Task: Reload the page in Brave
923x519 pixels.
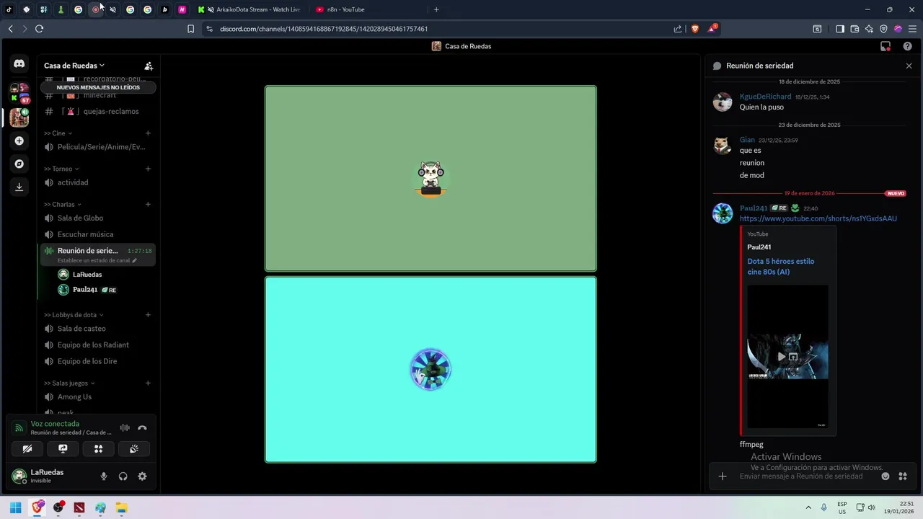Action: pyautogui.click(x=39, y=29)
